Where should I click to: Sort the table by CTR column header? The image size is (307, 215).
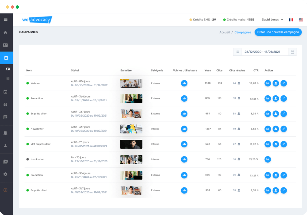pos(256,70)
